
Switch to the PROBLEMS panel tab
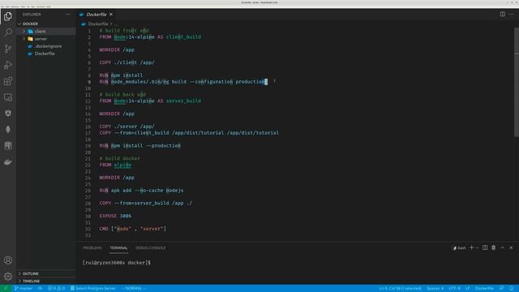point(92,248)
